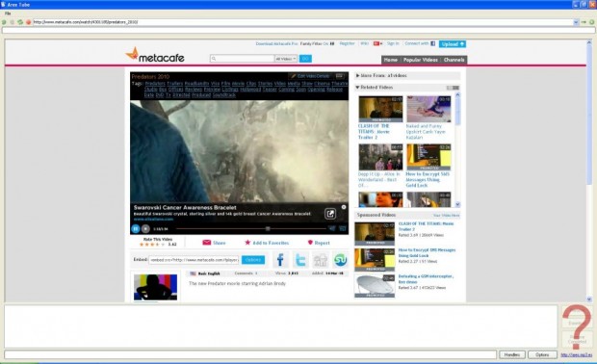Click the Download Metacafe Pro link
597x364 pixels.
[x=276, y=43]
